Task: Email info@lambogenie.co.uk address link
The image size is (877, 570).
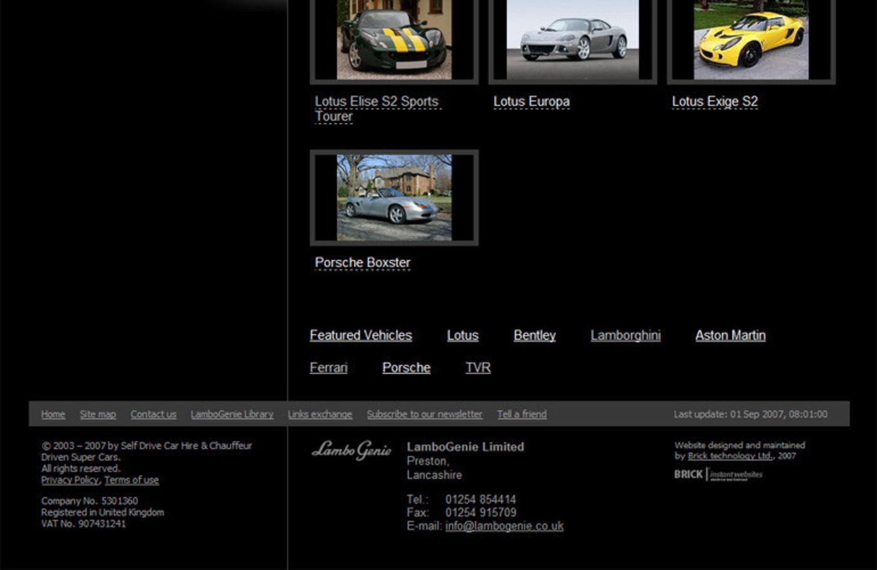Action: click(504, 526)
